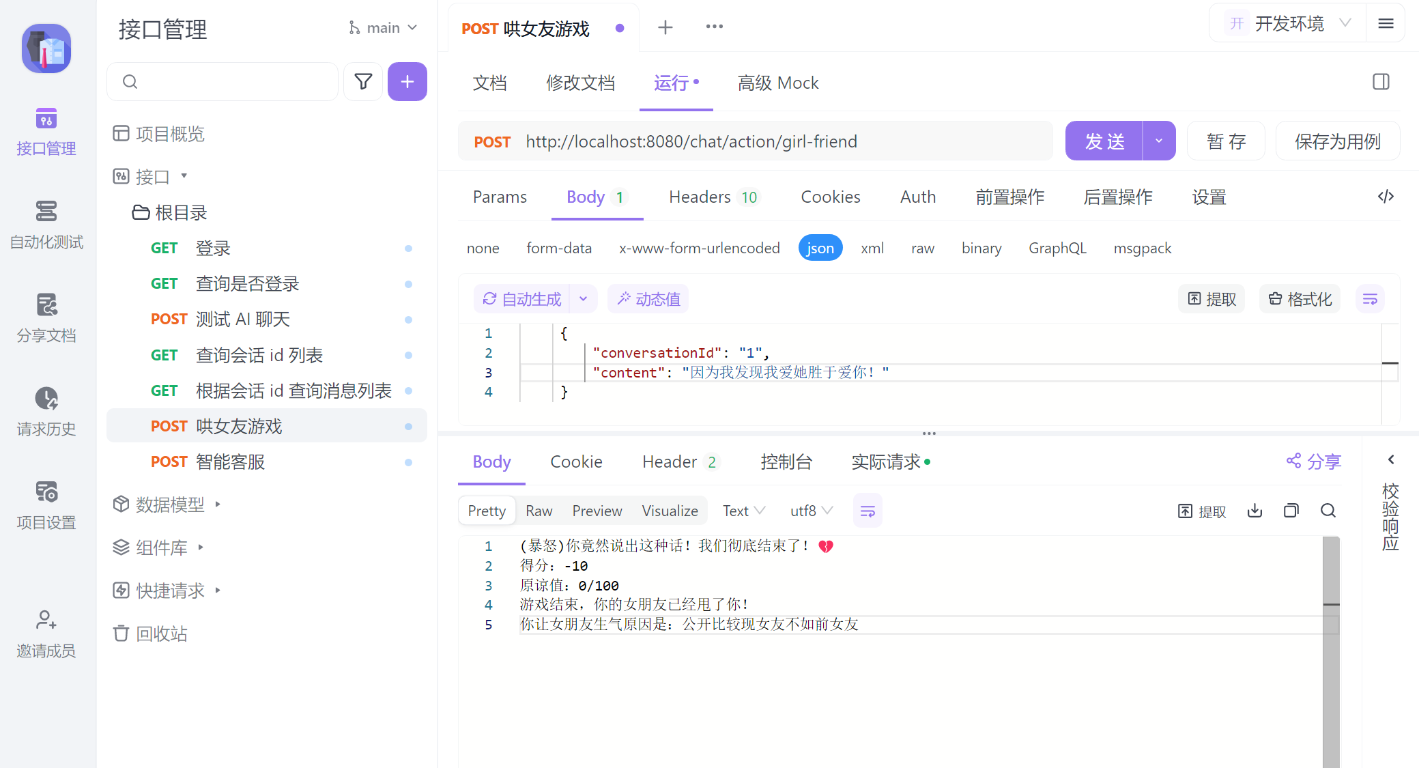1419x768 pixels.
Task: Toggle response word wrap
Action: [868, 511]
